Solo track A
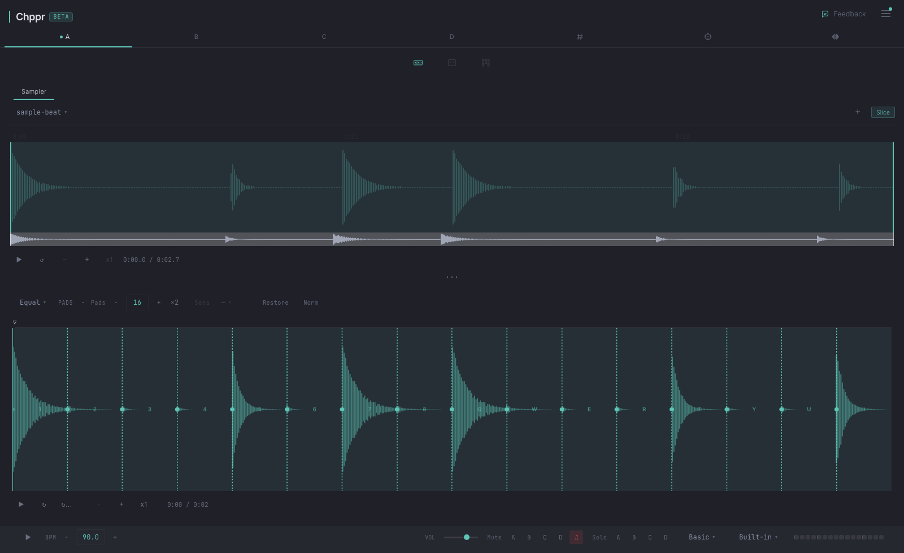Viewport: 904px width, 553px height. [618, 537]
